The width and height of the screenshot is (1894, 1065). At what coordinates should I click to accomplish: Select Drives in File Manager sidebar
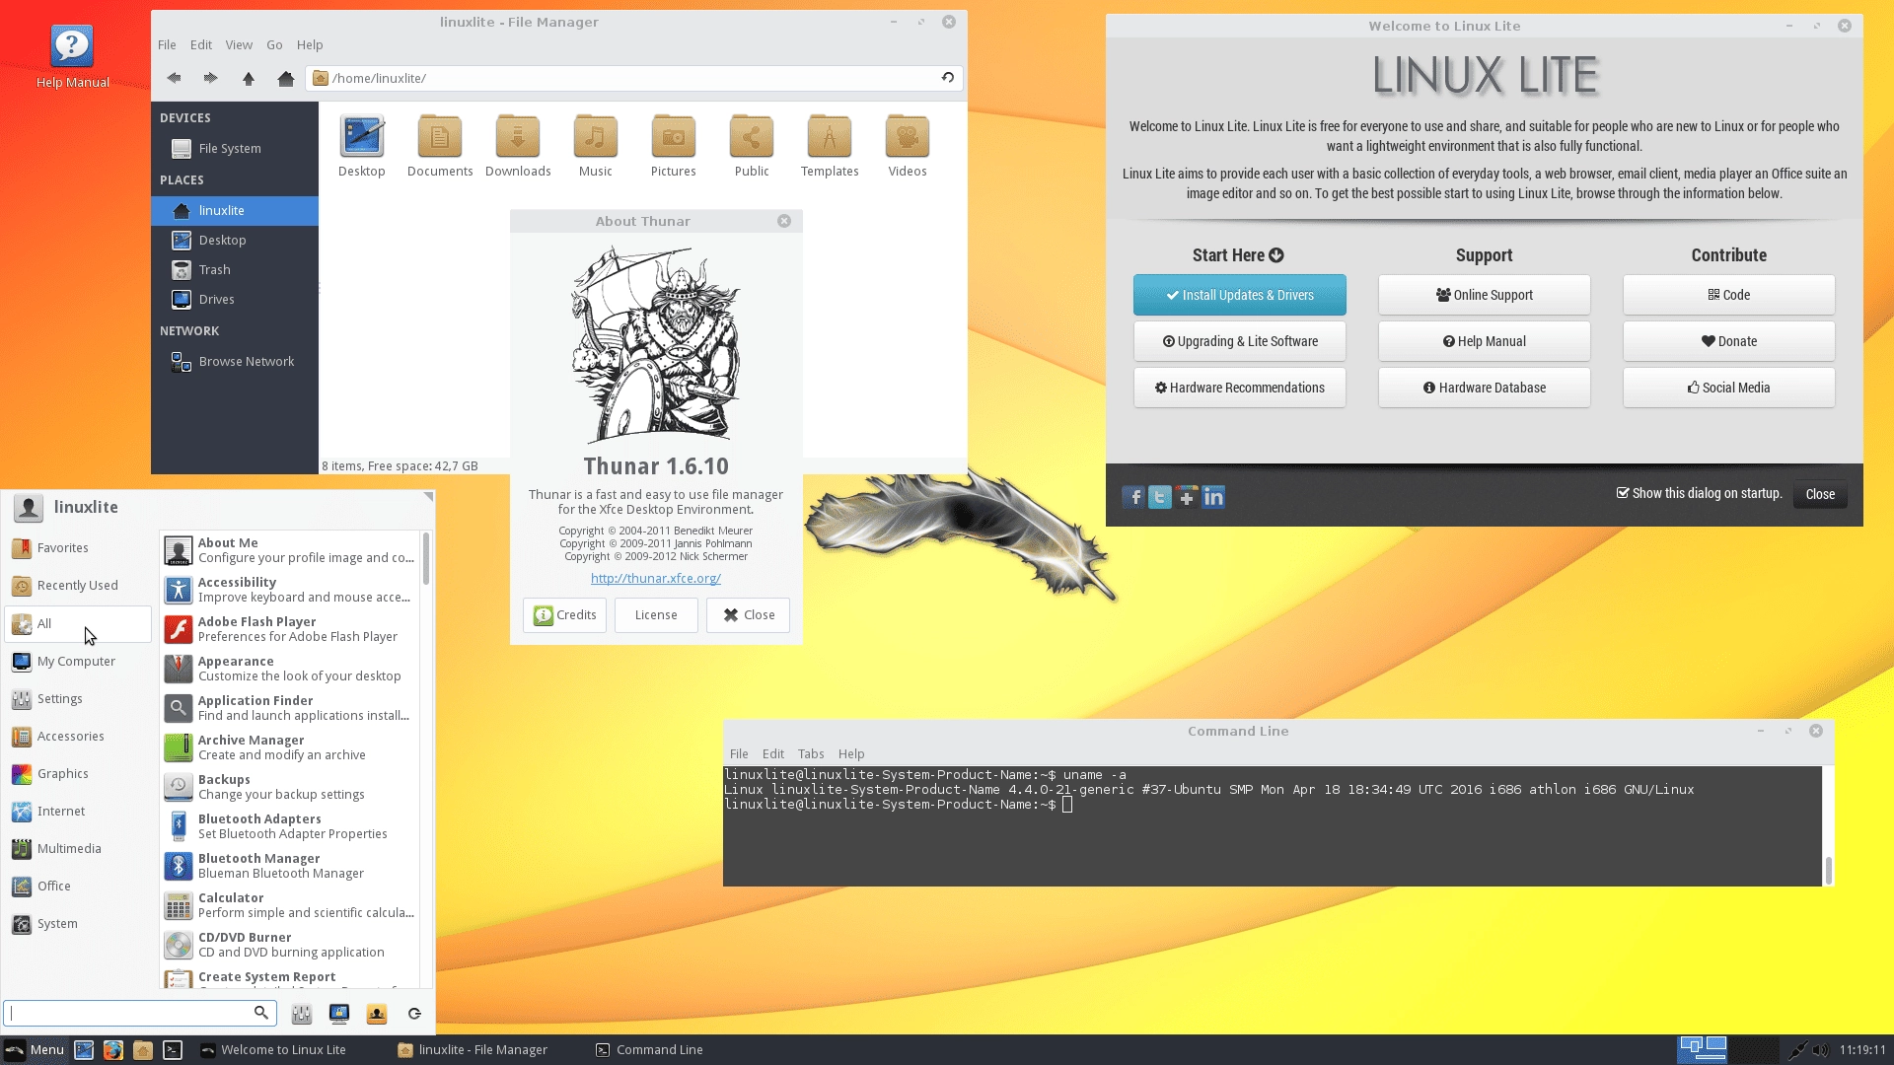(x=235, y=300)
